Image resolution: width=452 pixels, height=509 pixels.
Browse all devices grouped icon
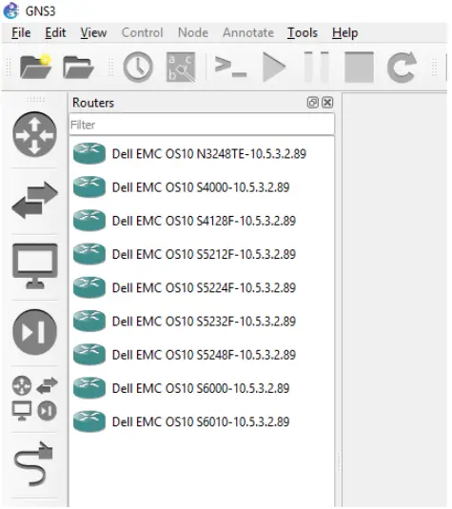[x=34, y=399]
